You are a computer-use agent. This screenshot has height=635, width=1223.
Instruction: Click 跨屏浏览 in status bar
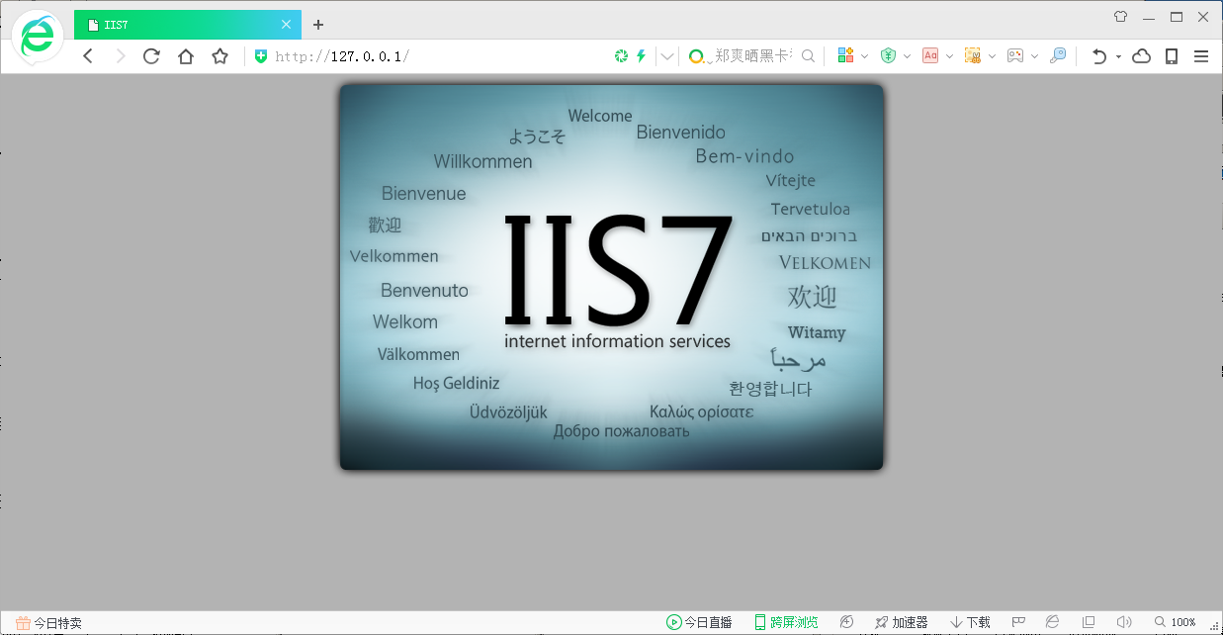coord(786,622)
